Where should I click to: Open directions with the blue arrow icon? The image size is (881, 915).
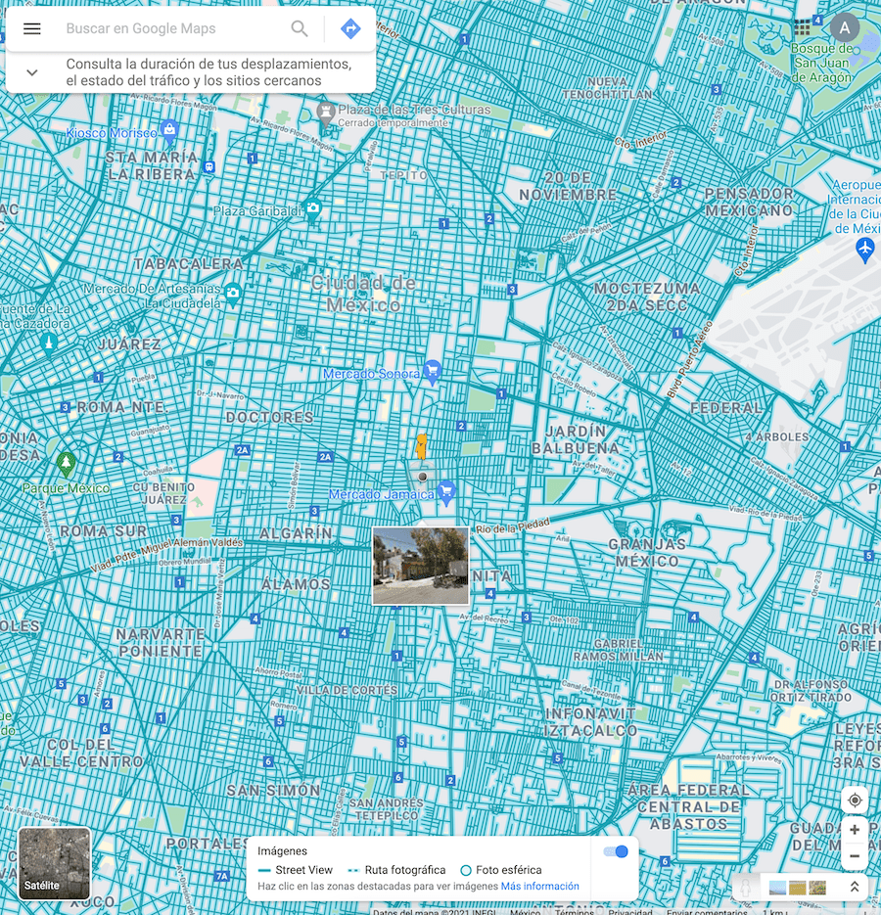[x=350, y=28]
